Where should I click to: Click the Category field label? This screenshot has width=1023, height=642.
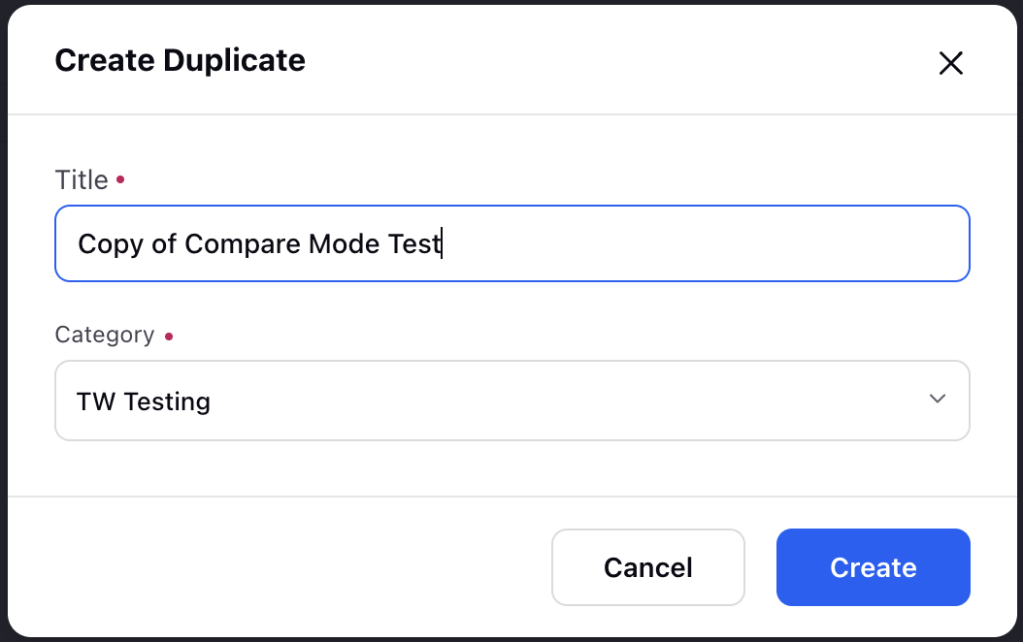105,335
